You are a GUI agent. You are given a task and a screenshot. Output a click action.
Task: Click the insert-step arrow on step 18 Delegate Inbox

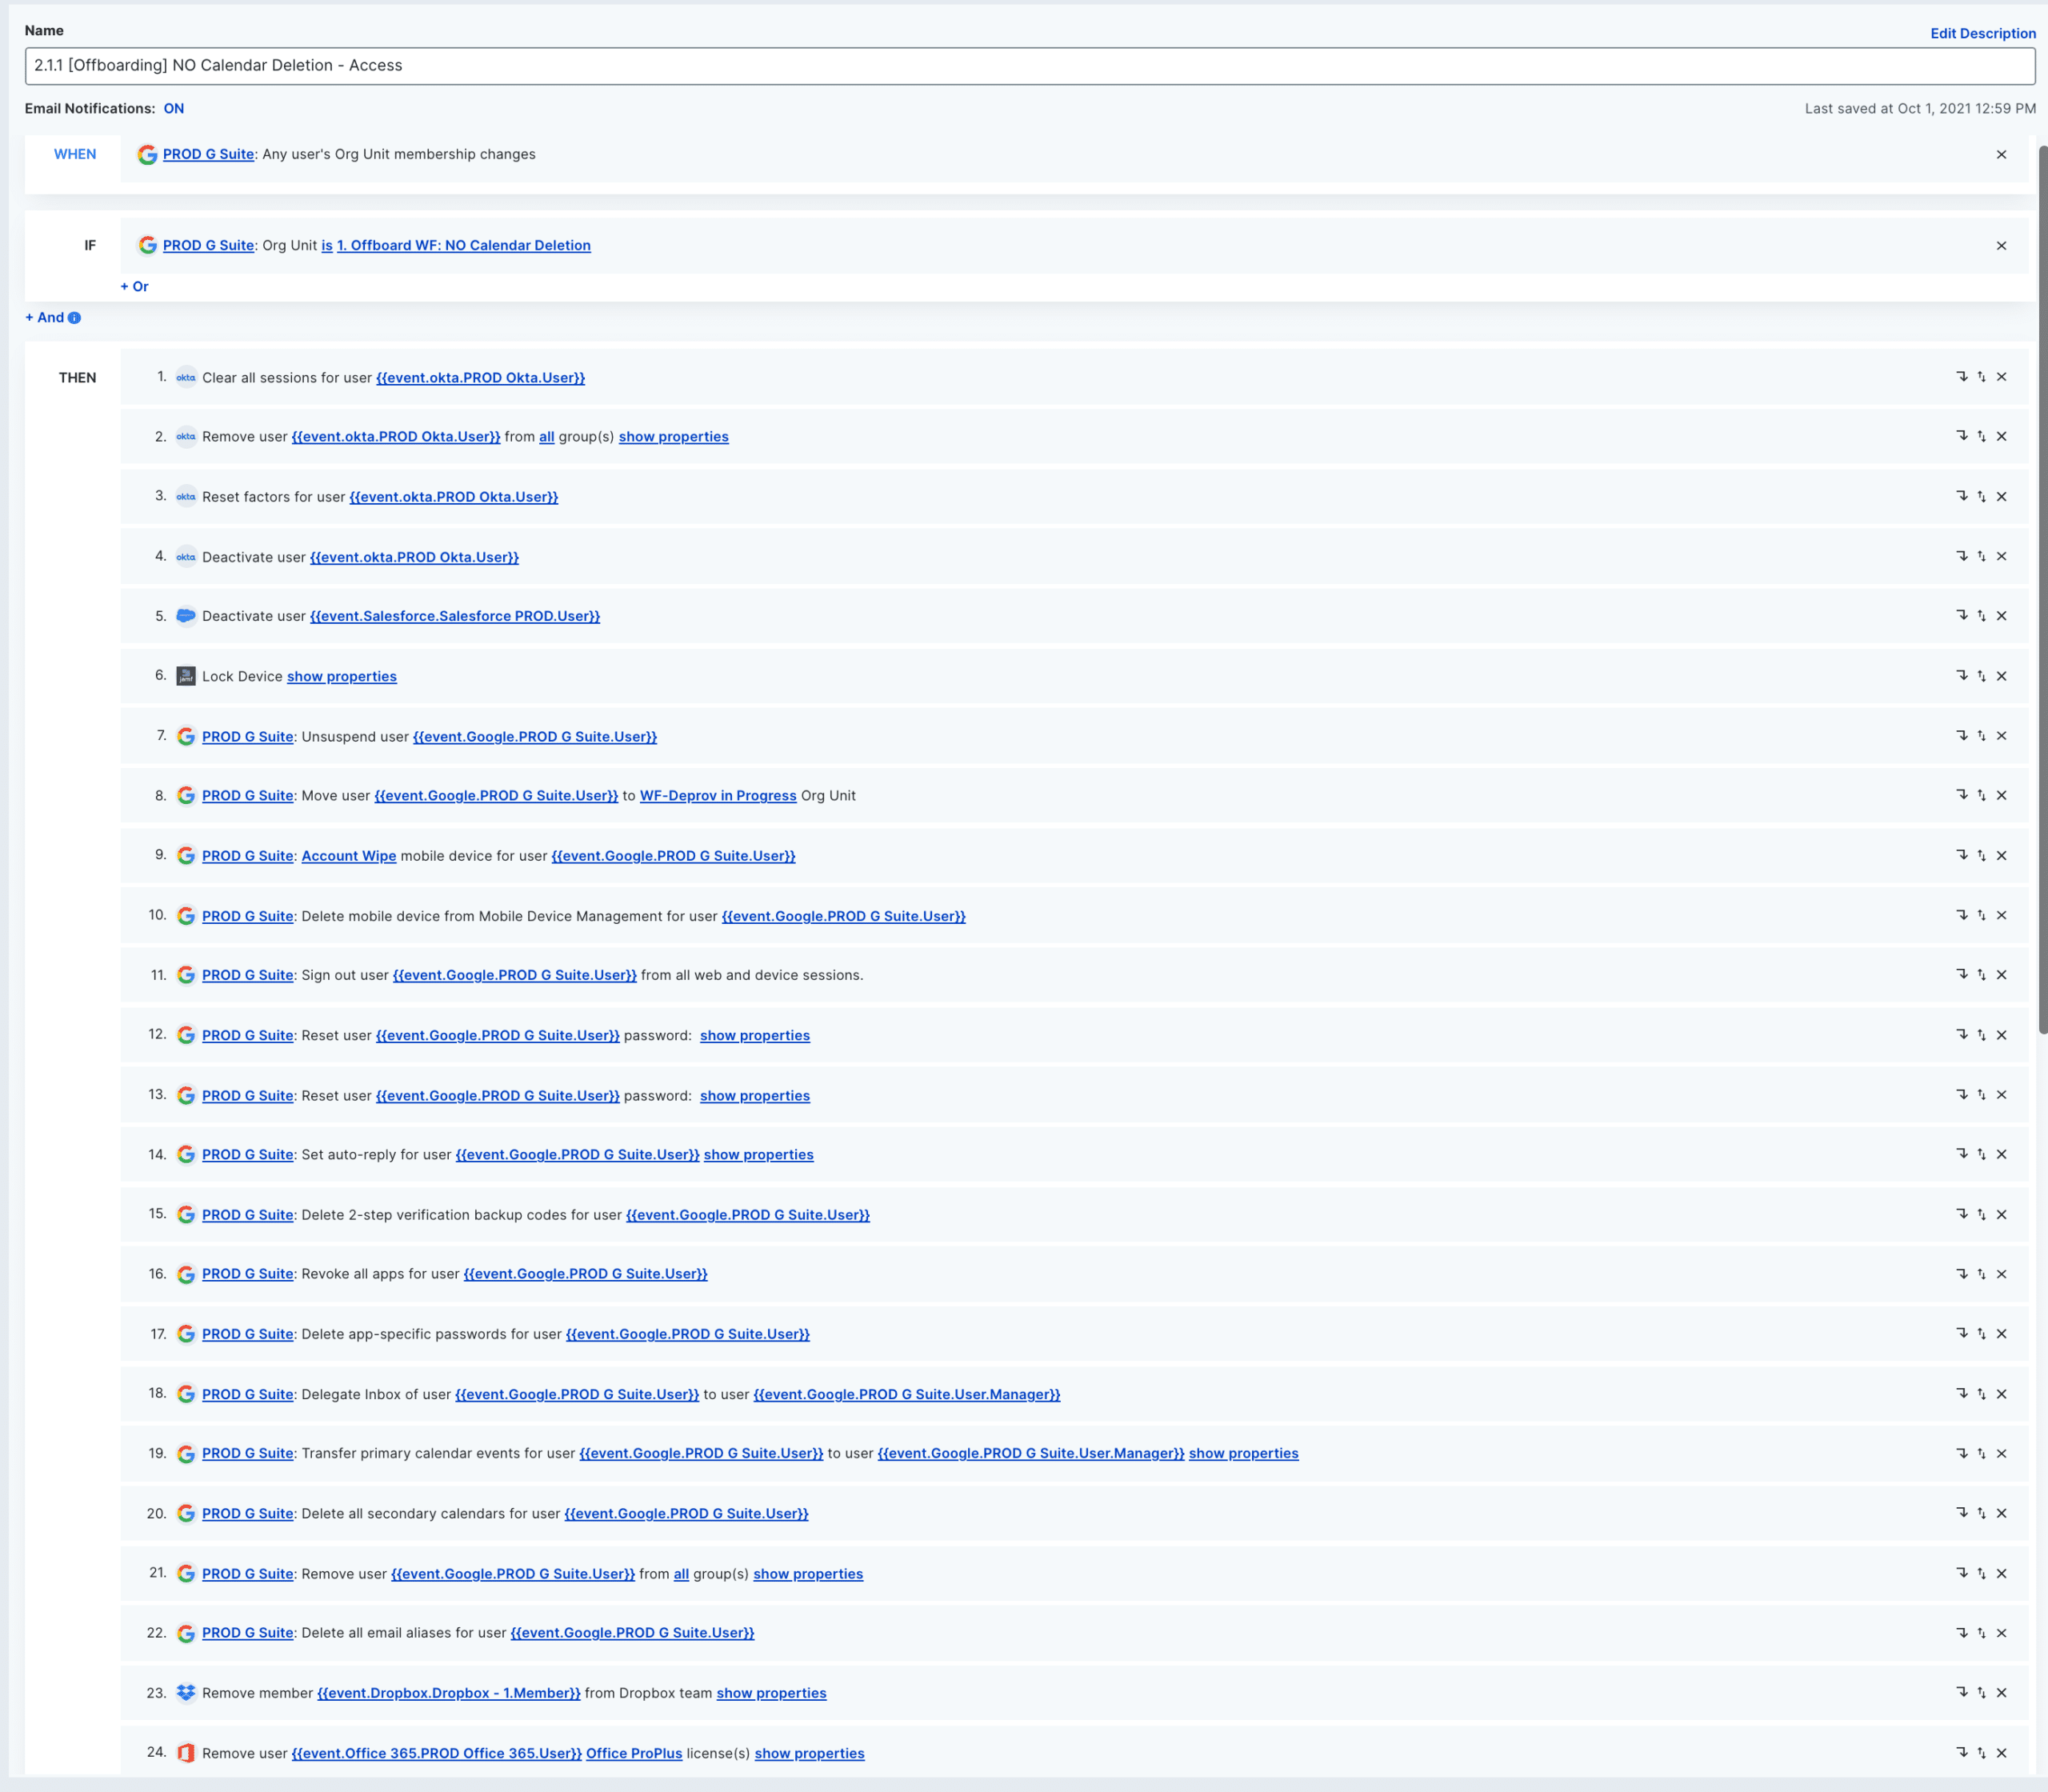1961,1393
